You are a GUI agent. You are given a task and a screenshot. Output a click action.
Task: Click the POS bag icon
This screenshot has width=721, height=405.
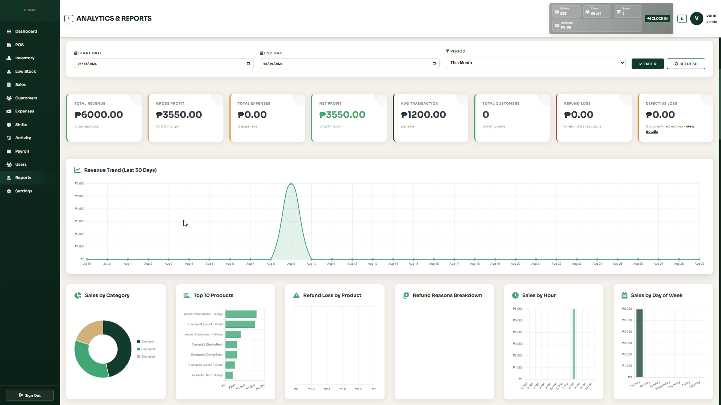click(9, 45)
